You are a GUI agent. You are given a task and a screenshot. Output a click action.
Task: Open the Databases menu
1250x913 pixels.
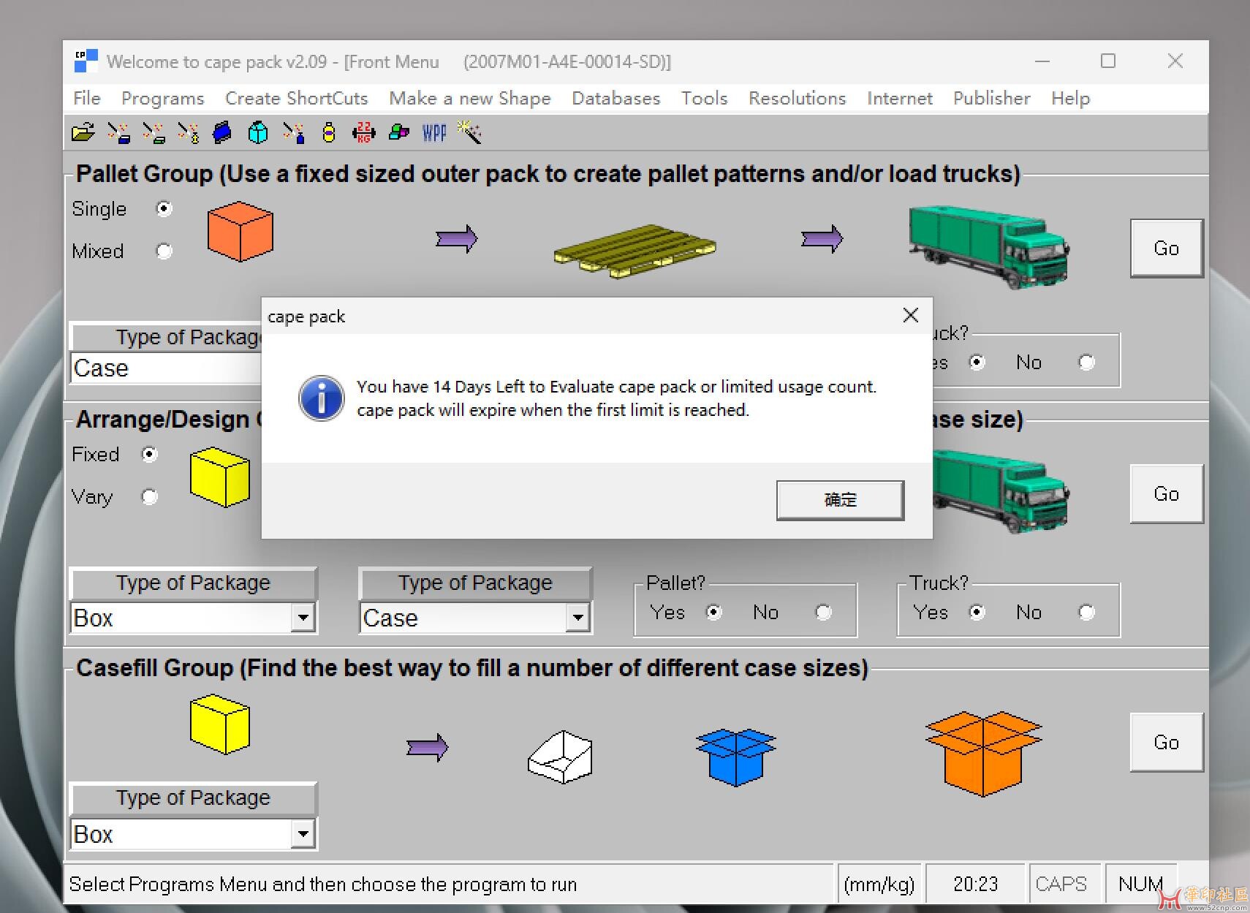(x=616, y=98)
